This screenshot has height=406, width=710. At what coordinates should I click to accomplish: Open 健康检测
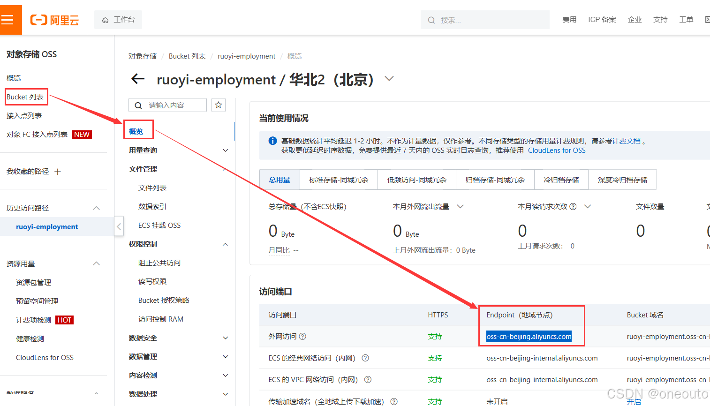(x=30, y=338)
